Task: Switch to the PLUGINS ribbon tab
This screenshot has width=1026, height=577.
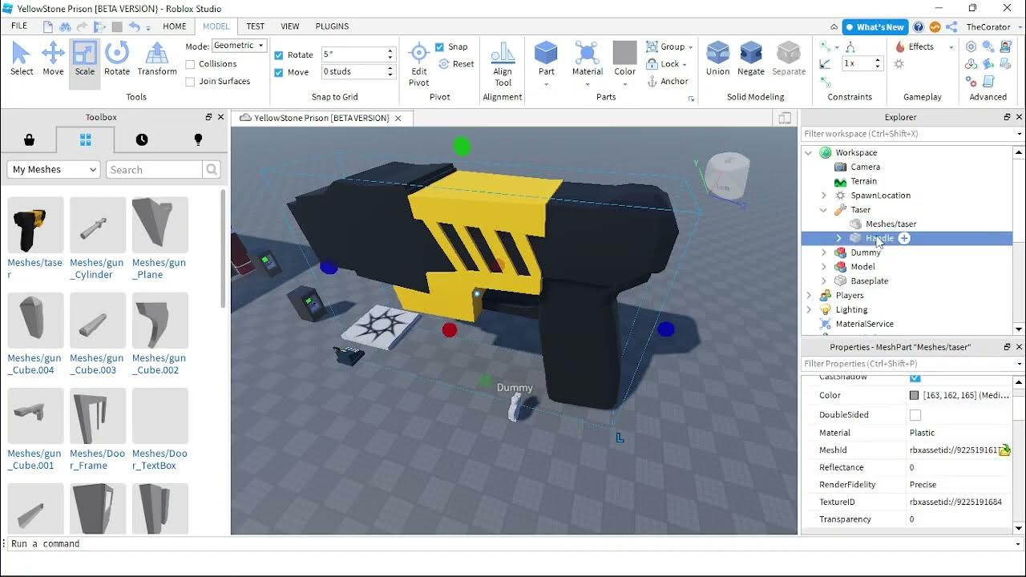Action: [332, 26]
